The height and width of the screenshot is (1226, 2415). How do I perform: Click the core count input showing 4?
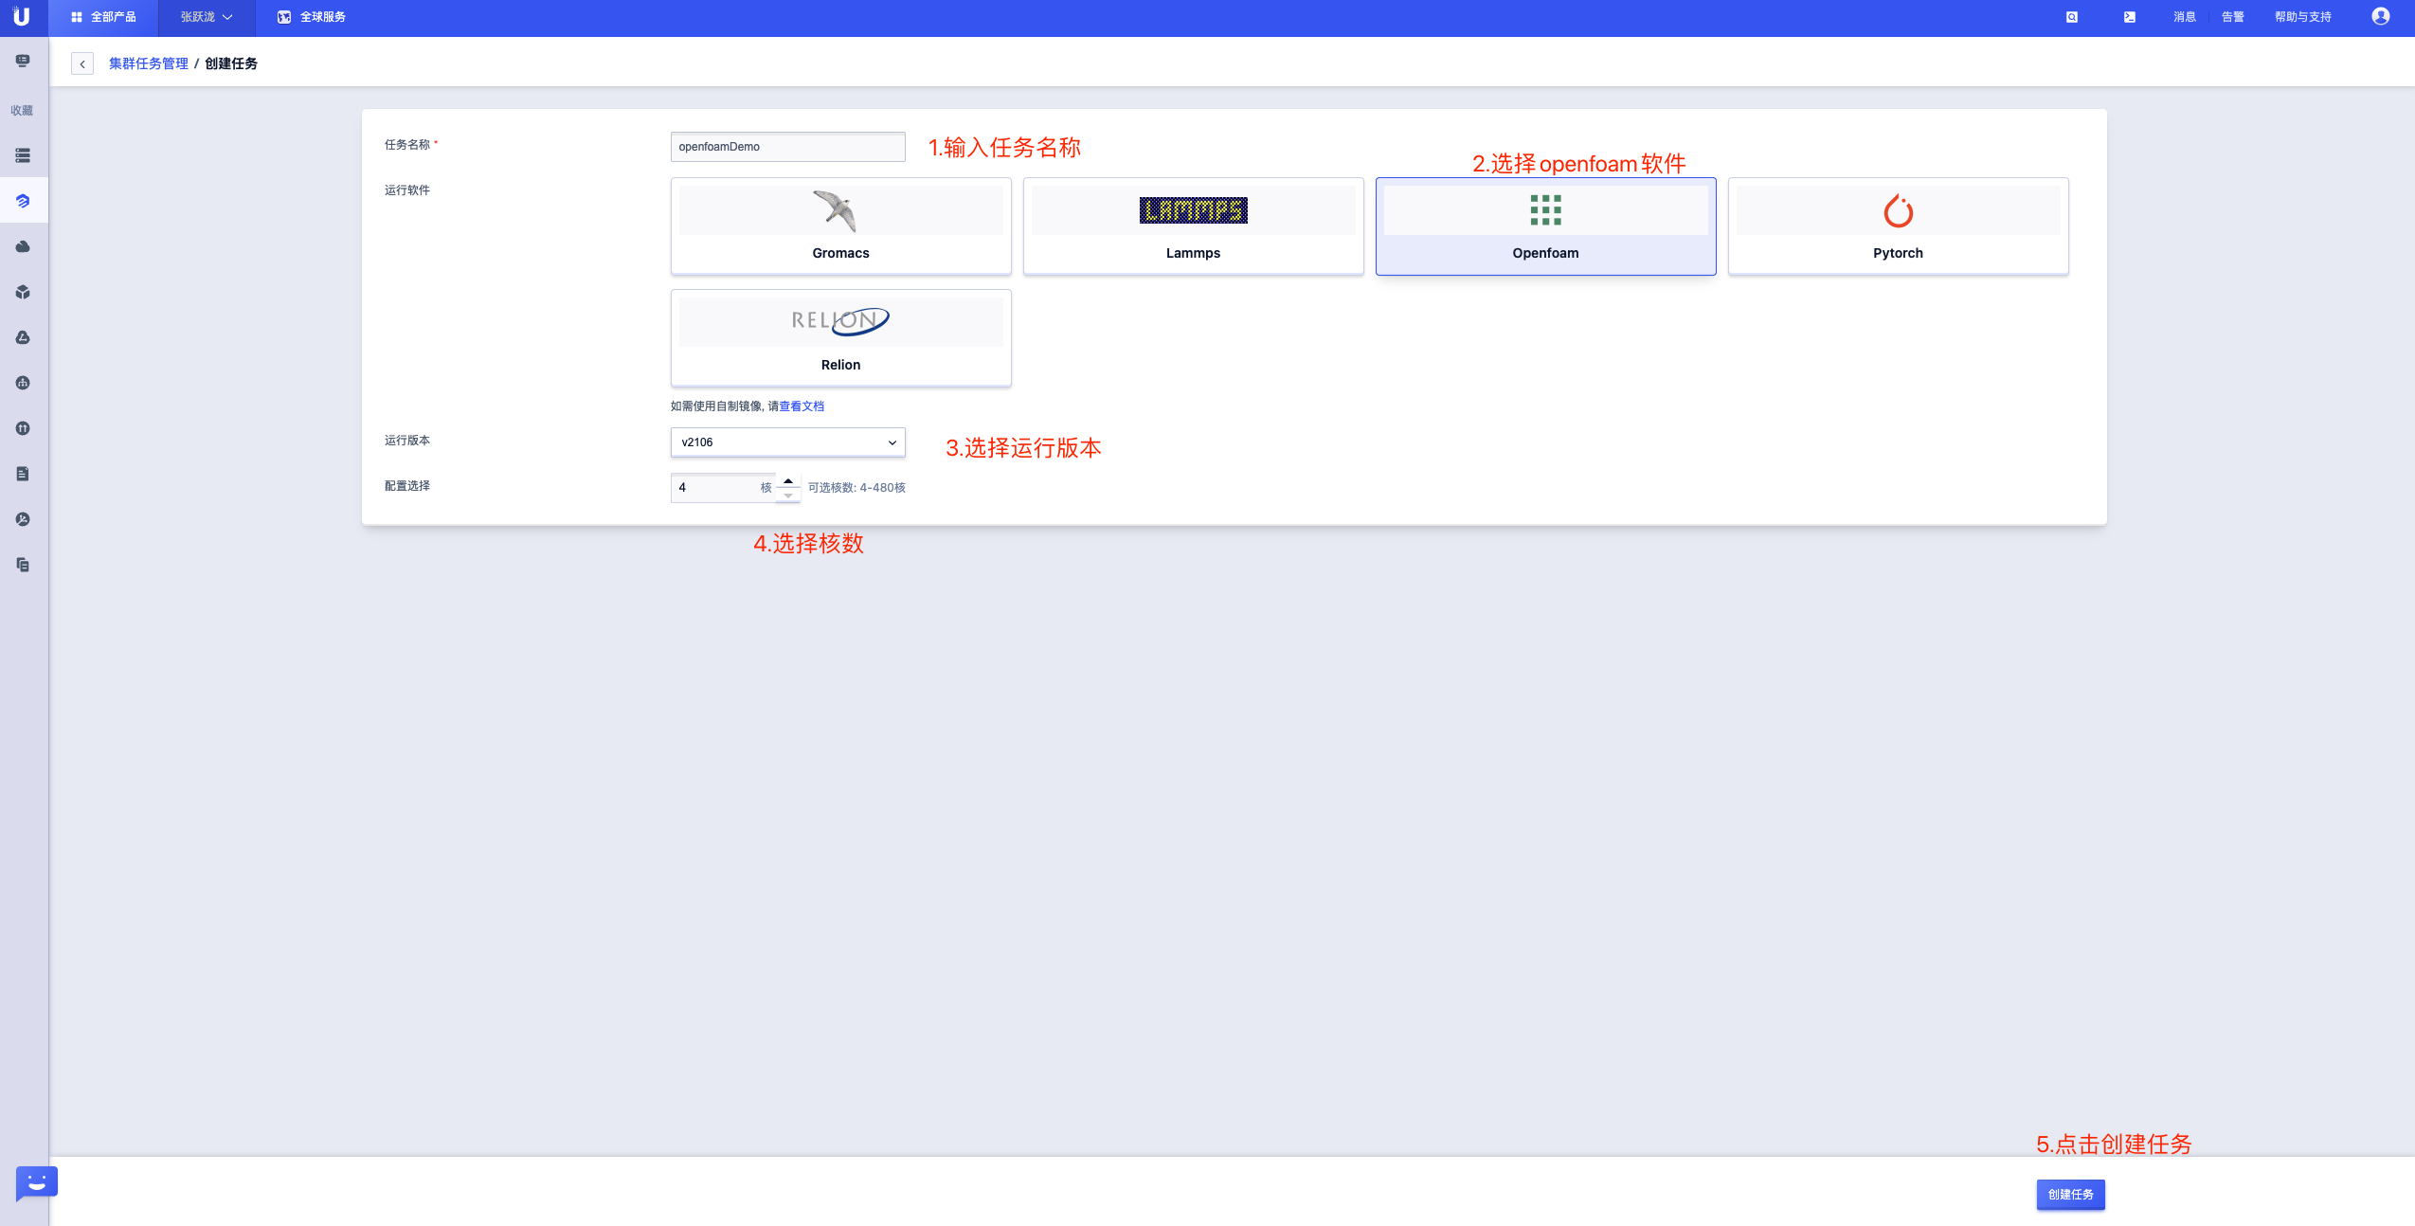(x=723, y=488)
